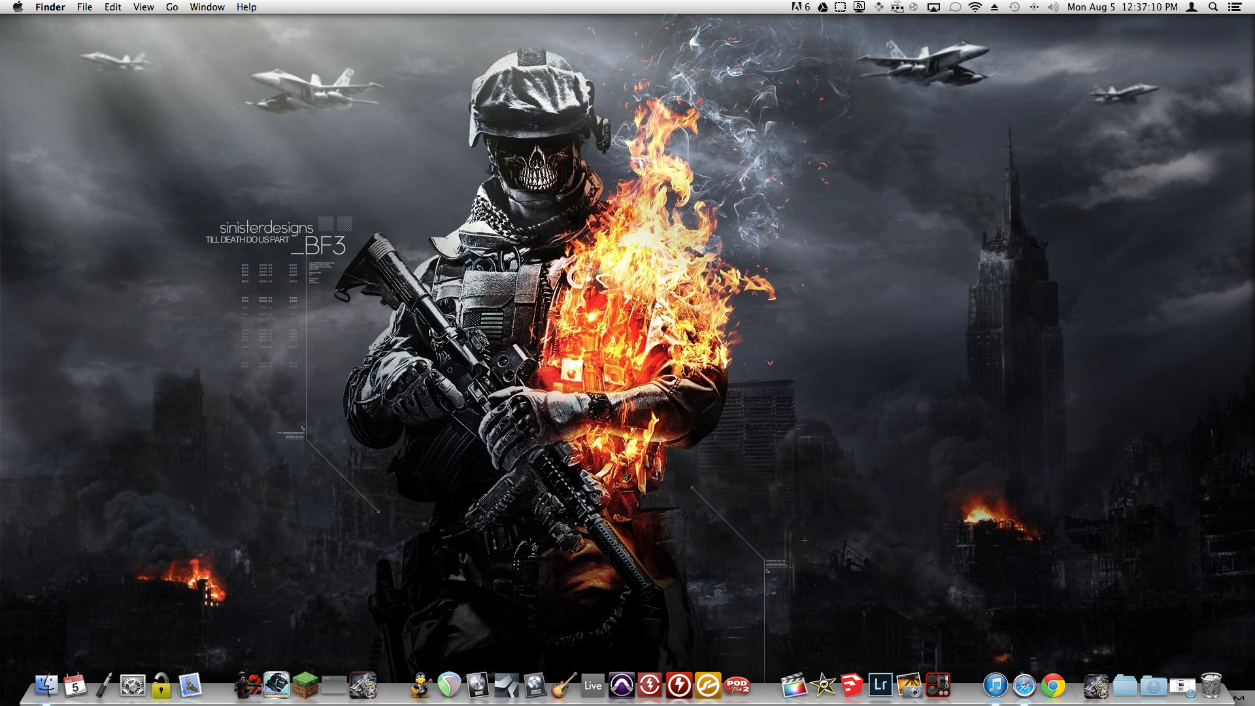Launch SketchUp red icon
1255x706 pixels.
[x=852, y=686]
